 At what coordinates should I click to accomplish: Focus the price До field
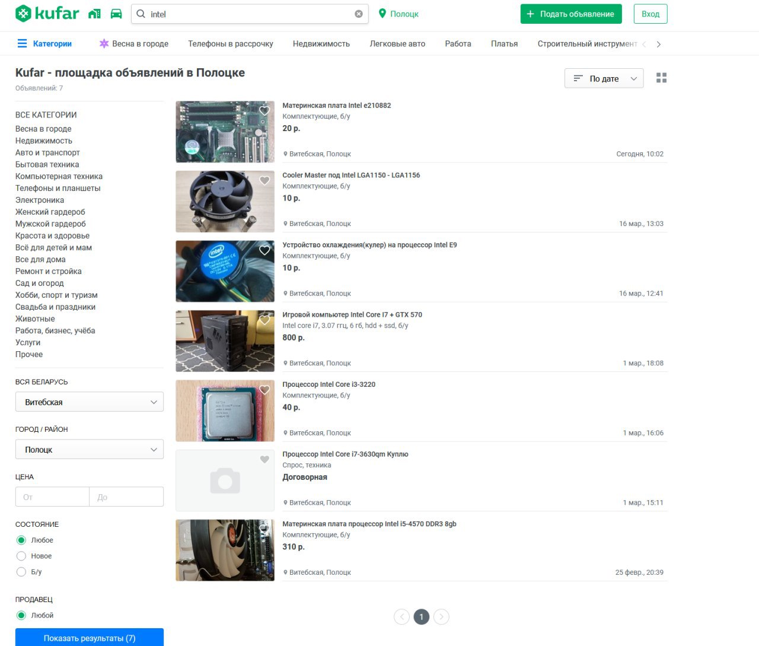[x=126, y=497]
